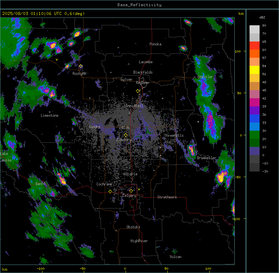Click the Airdrie city label
Viewport: 279px width, 273px height.
(131, 174)
